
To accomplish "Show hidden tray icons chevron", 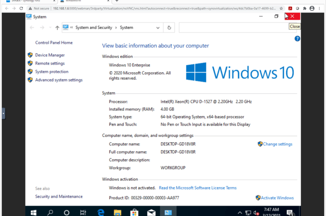I will [x=240, y=213].
